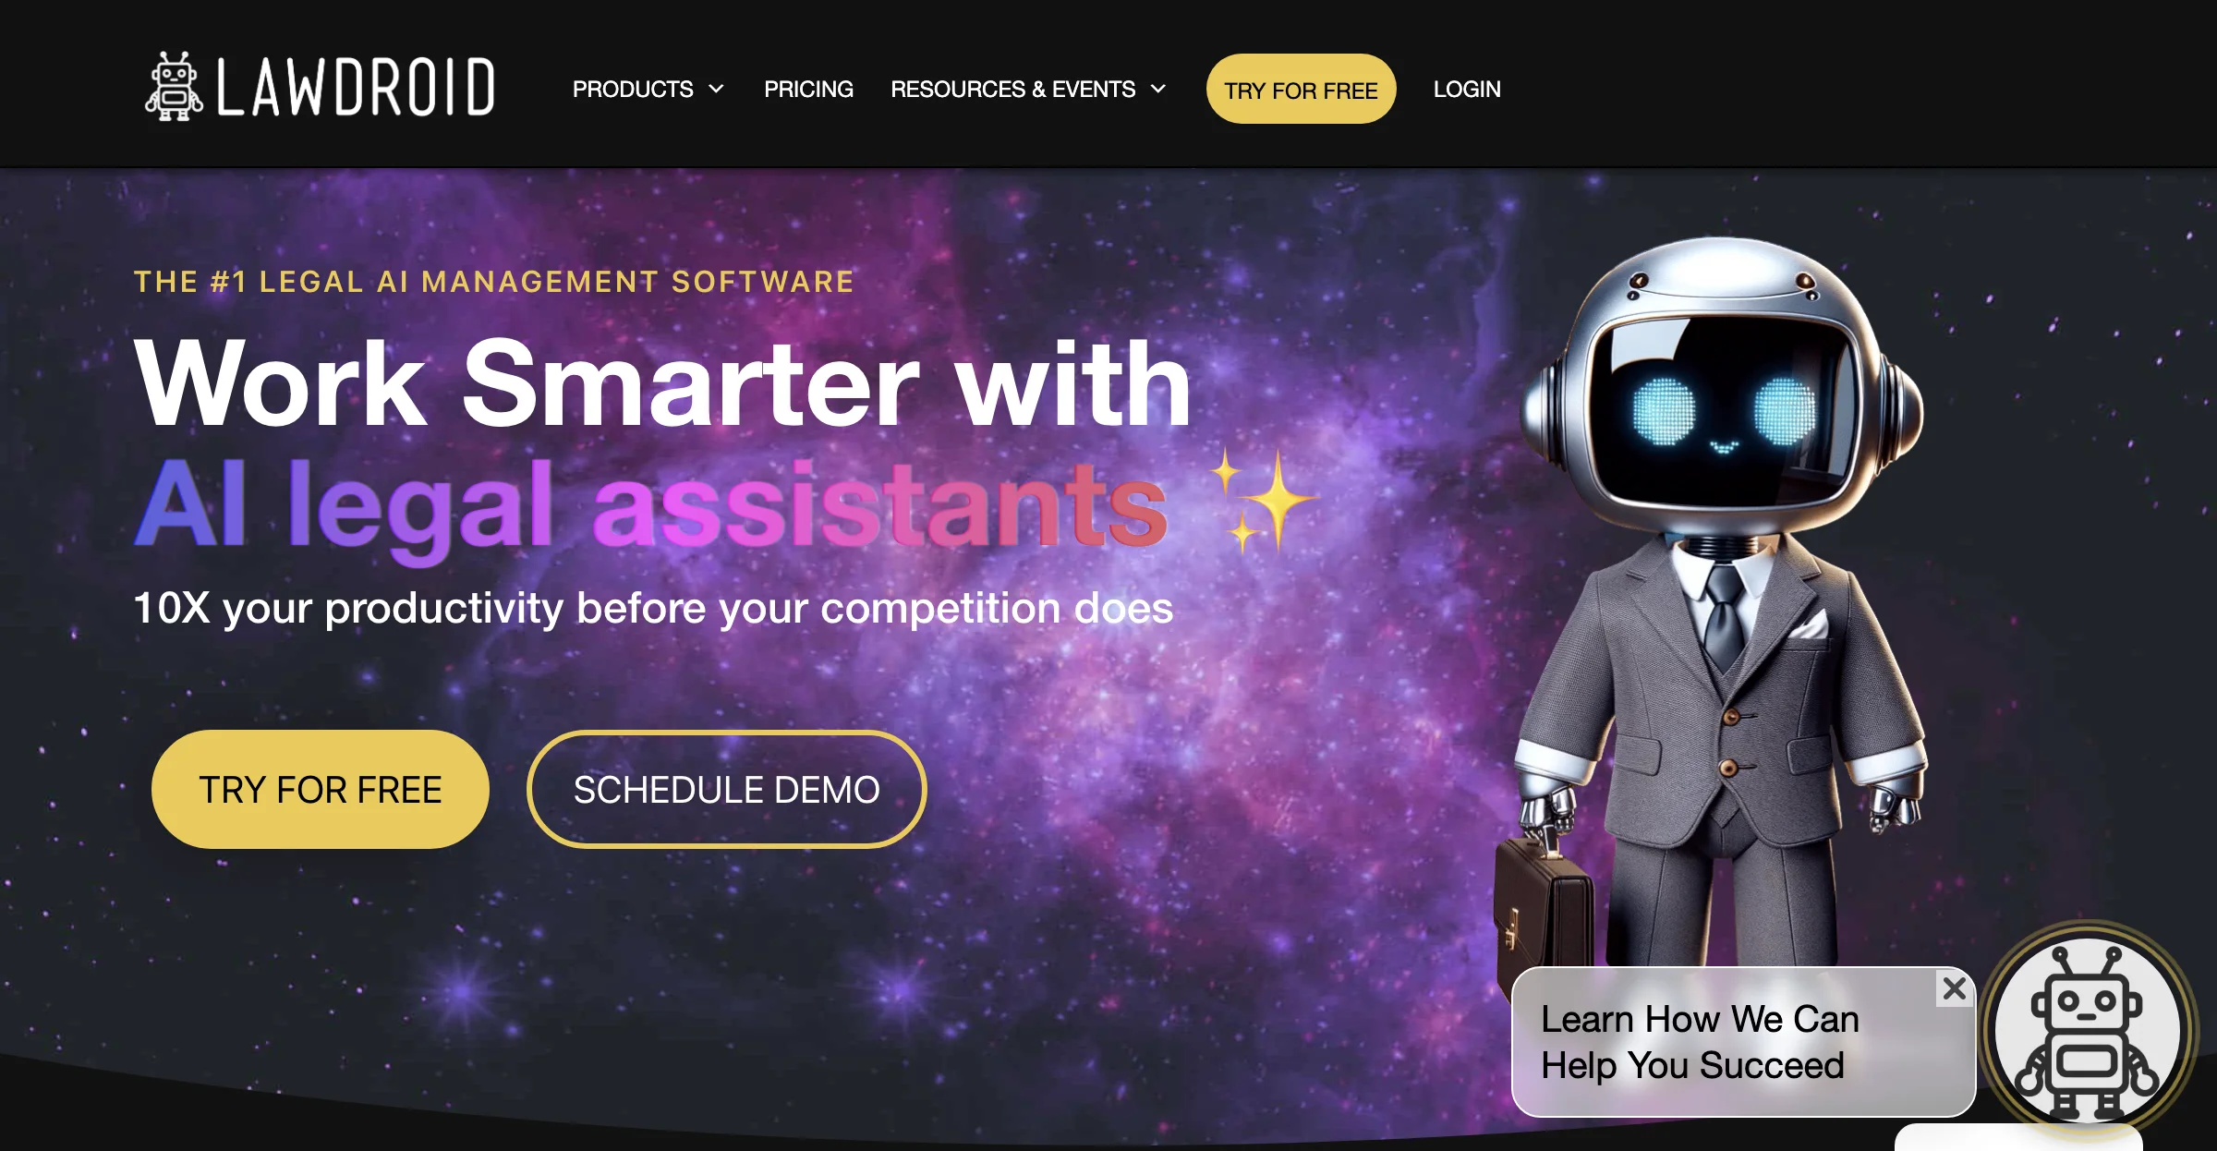Click the PRICING menu item
The width and height of the screenshot is (2217, 1151).
pyautogui.click(x=806, y=90)
